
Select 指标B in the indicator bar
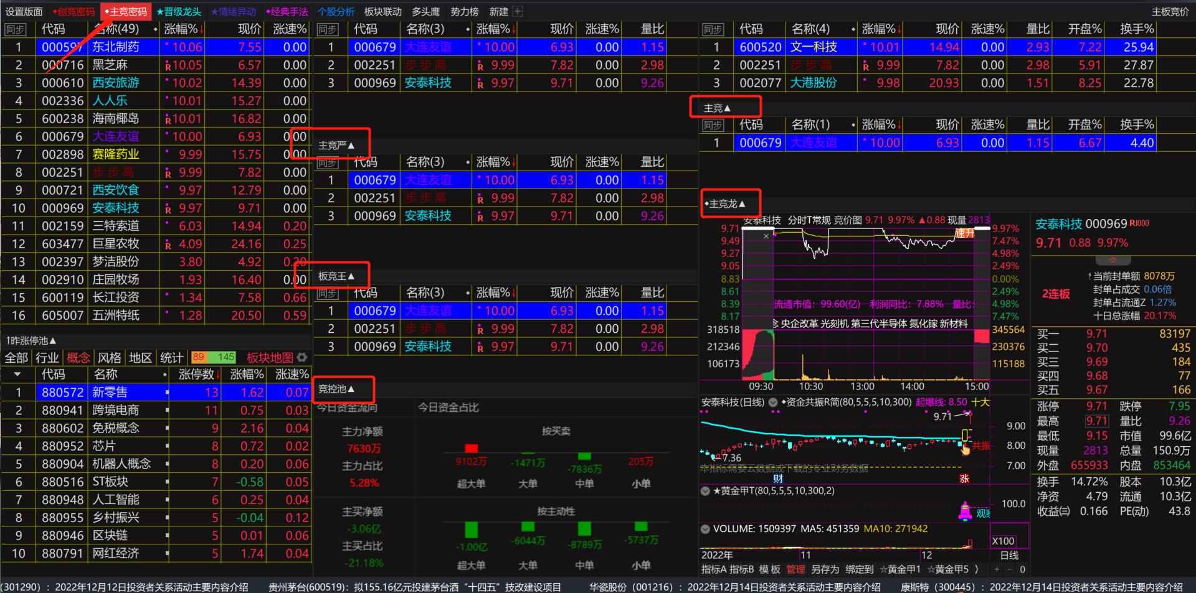pyautogui.click(x=741, y=569)
